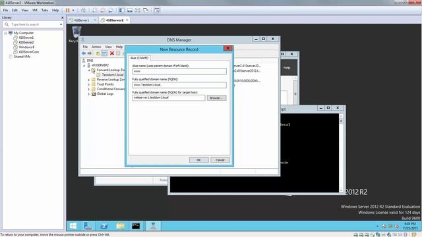Open the VMware File menu
This screenshot has width=422, height=237.
5,11
